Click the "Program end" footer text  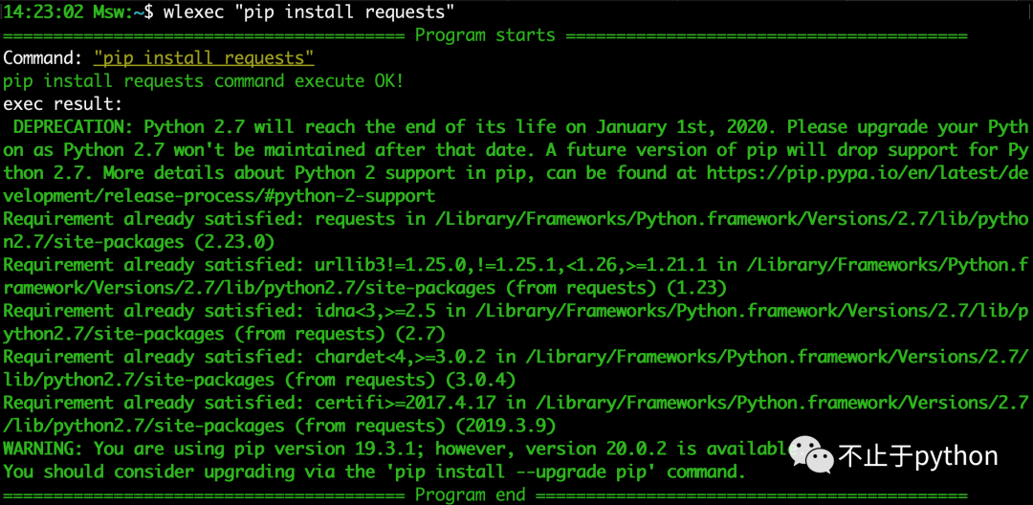click(x=470, y=494)
